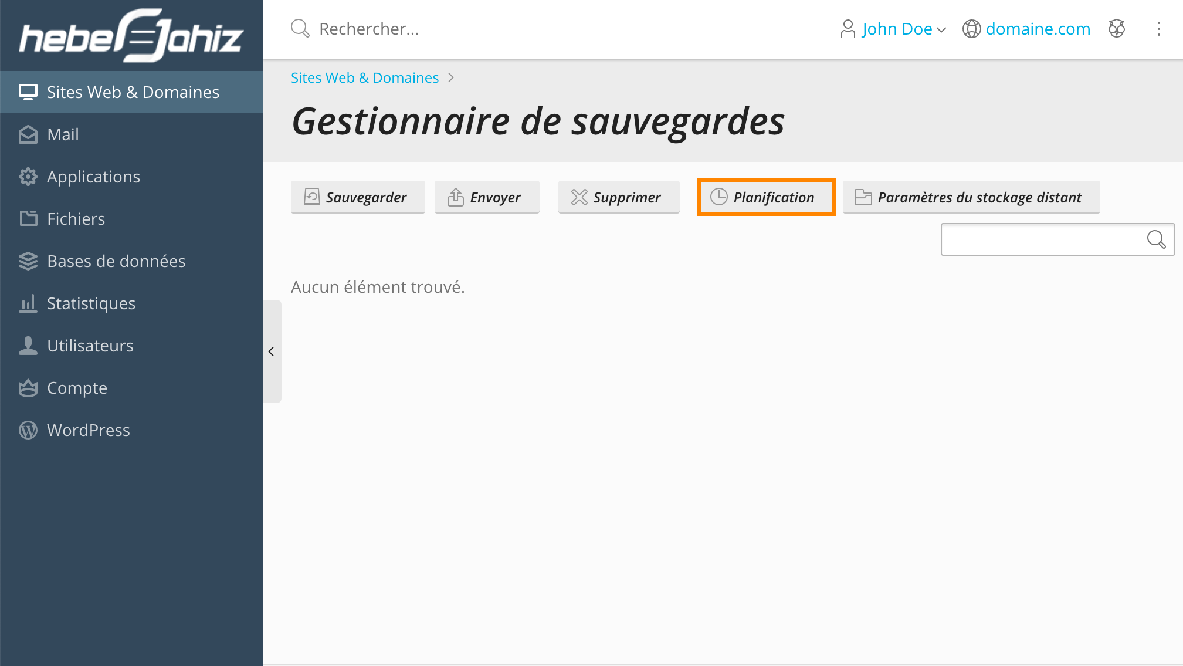The height and width of the screenshot is (666, 1183).
Task: Open Mail in the sidebar
Action: tap(131, 134)
